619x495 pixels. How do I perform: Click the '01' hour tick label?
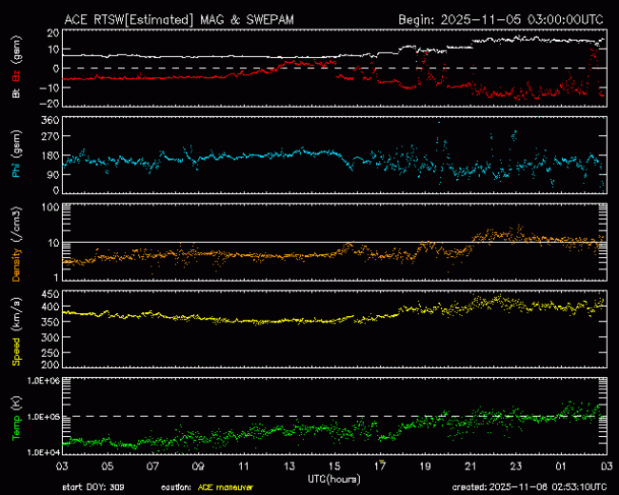point(561,466)
